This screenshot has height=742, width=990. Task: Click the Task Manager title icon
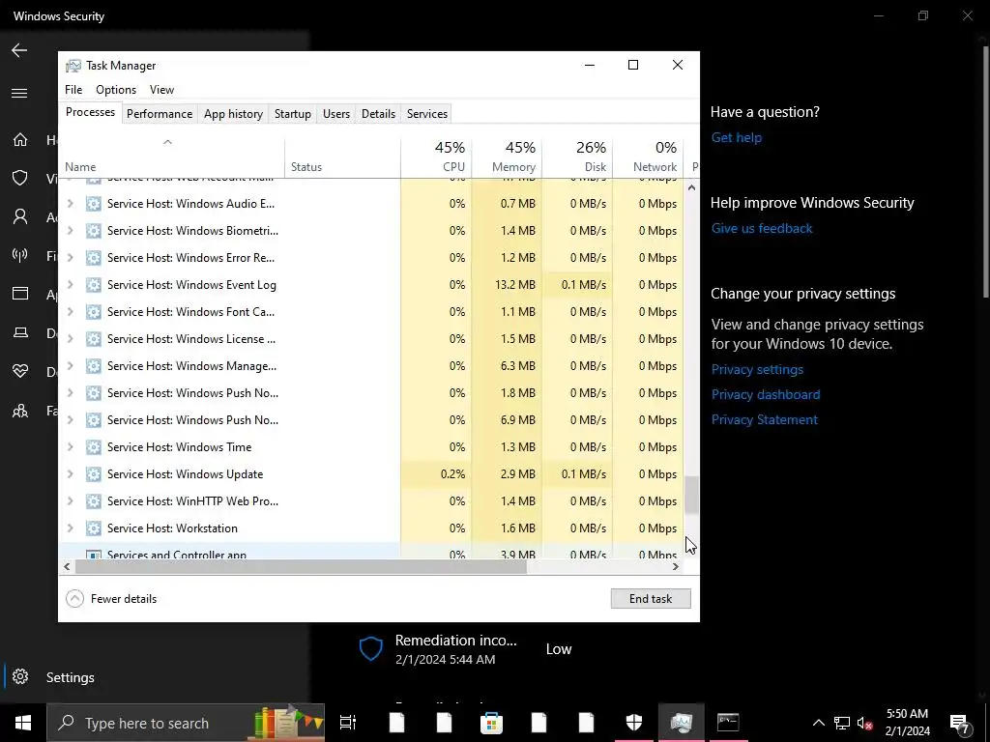pyautogui.click(x=73, y=66)
